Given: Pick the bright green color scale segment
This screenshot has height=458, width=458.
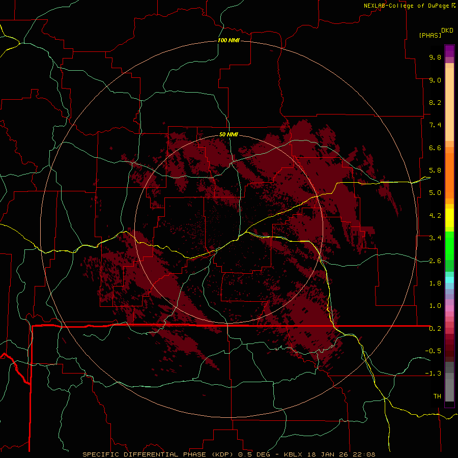Looking at the screenshot, I should [x=449, y=245].
